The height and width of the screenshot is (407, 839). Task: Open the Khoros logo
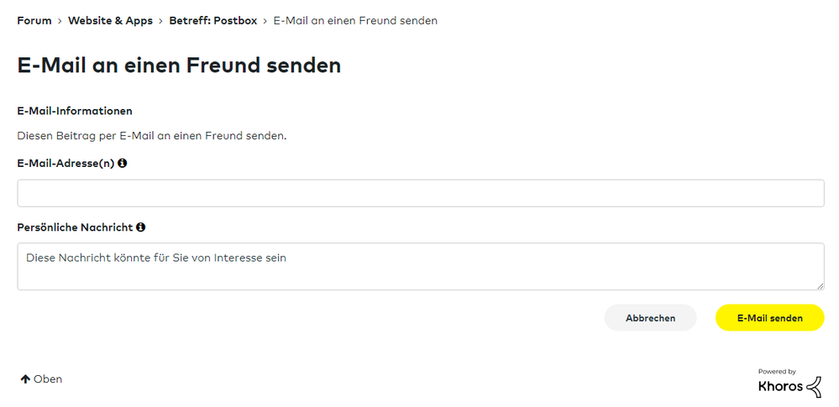(789, 387)
